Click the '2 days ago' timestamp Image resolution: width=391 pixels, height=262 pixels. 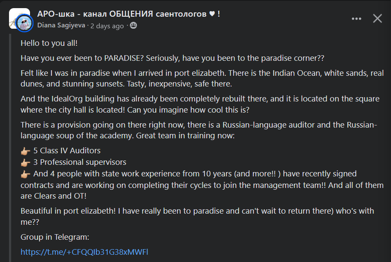(107, 26)
